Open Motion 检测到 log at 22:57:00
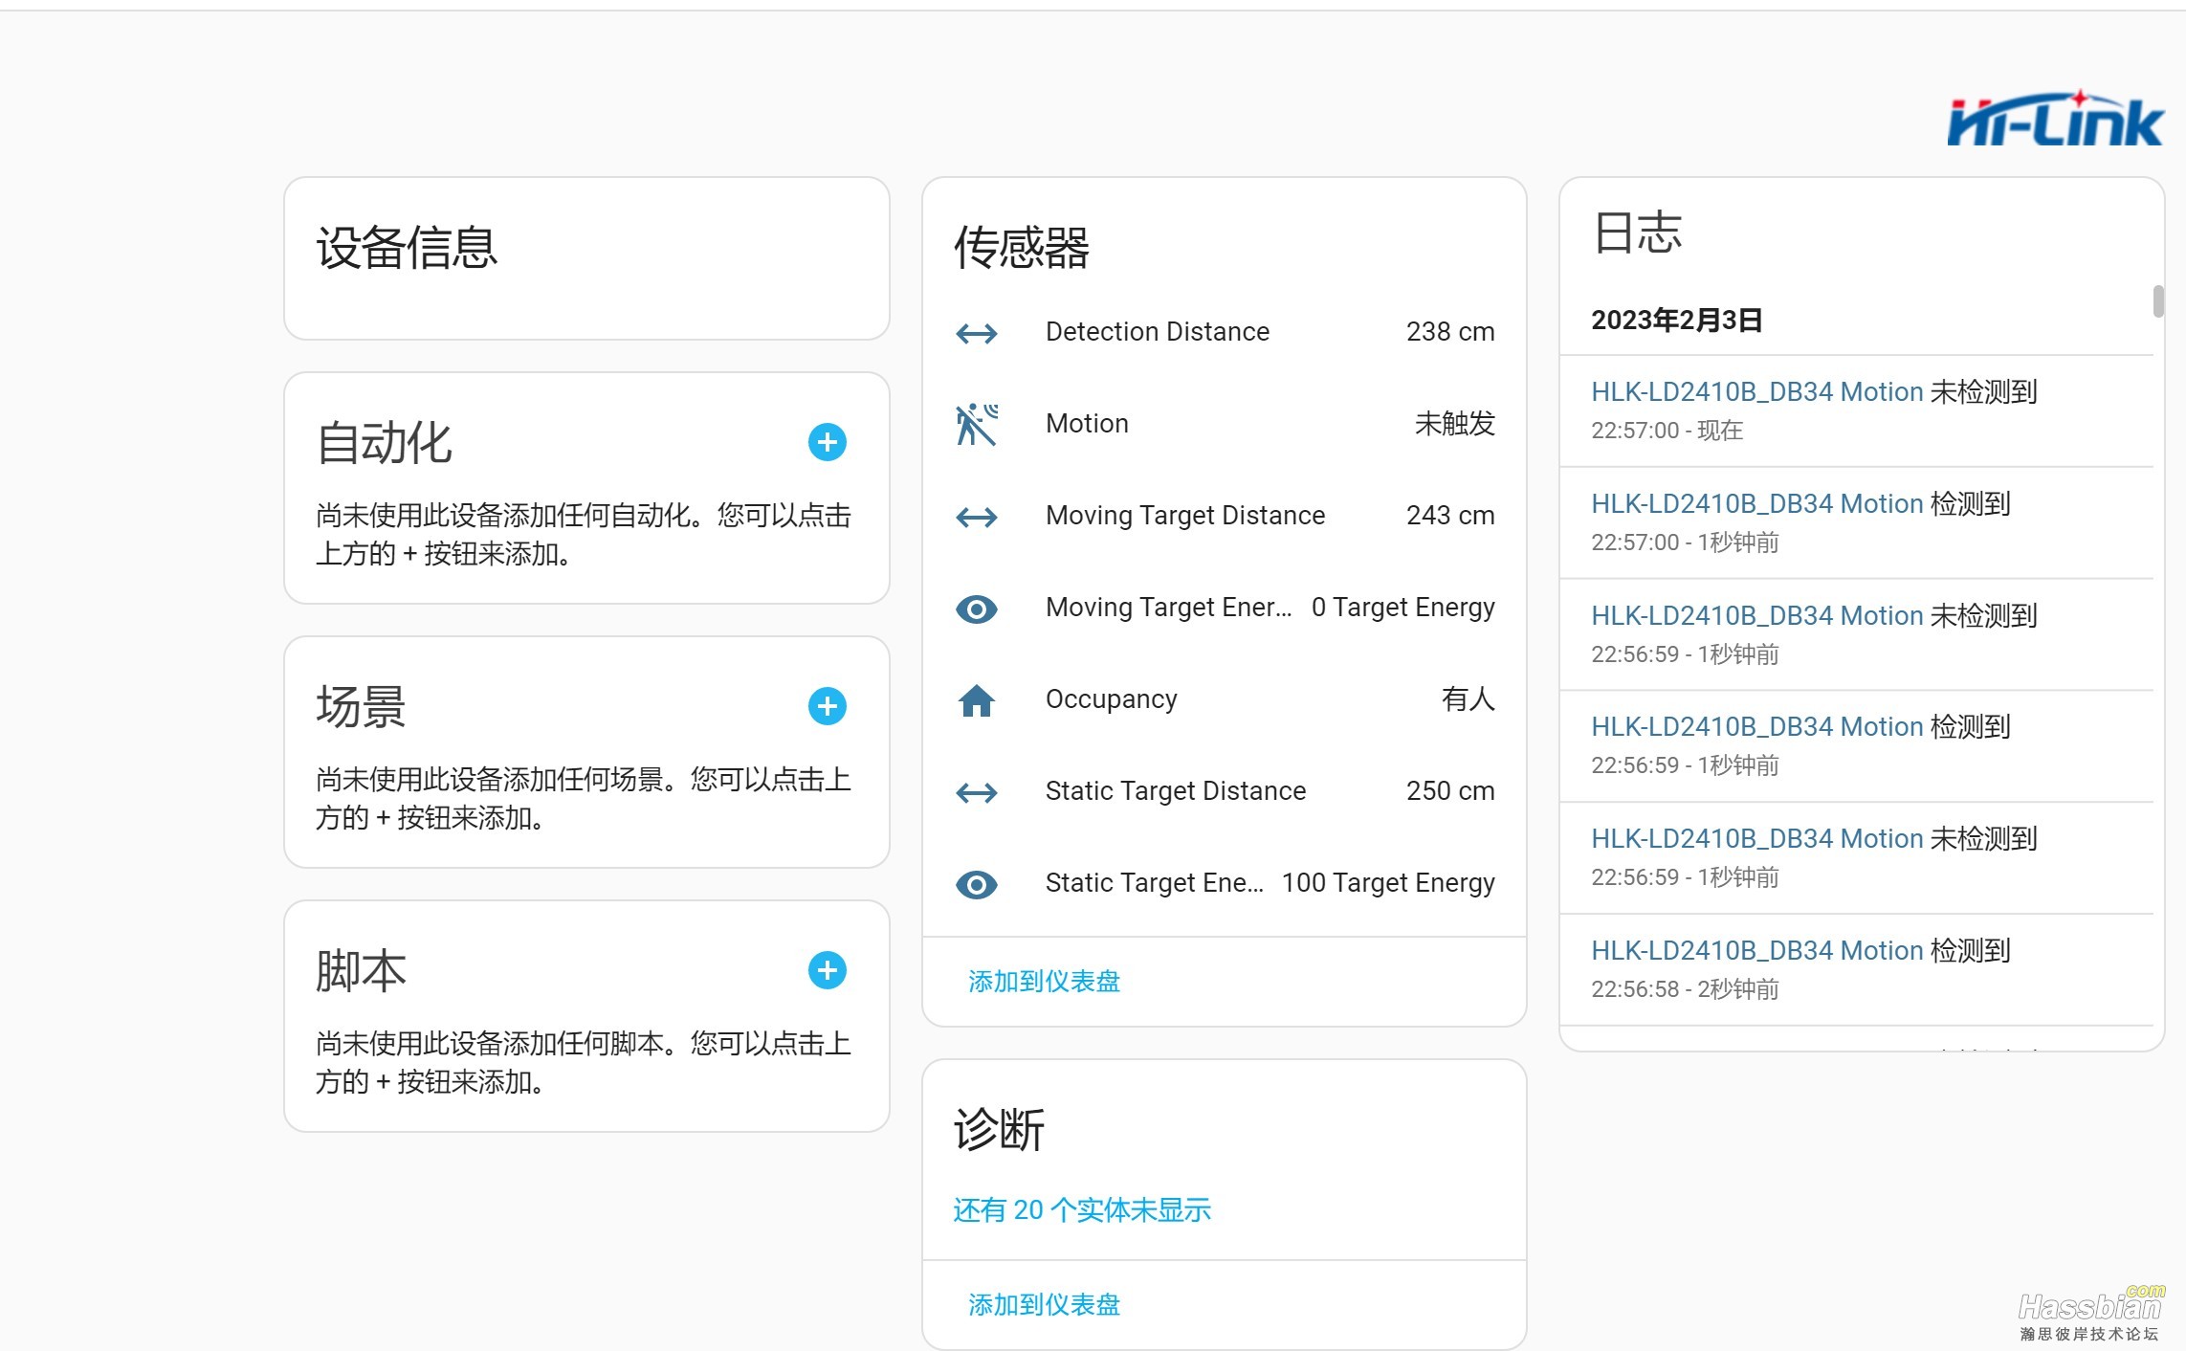Screen dimensions: 2186x1351 point(1856,523)
